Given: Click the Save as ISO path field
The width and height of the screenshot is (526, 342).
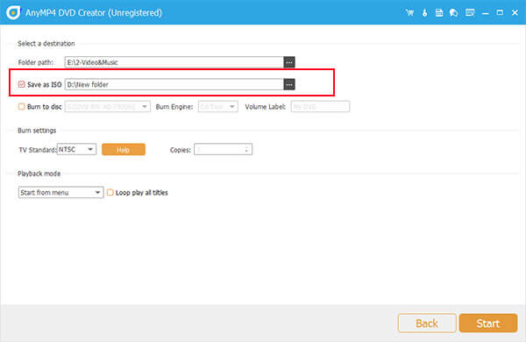Looking at the screenshot, I should click(174, 84).
